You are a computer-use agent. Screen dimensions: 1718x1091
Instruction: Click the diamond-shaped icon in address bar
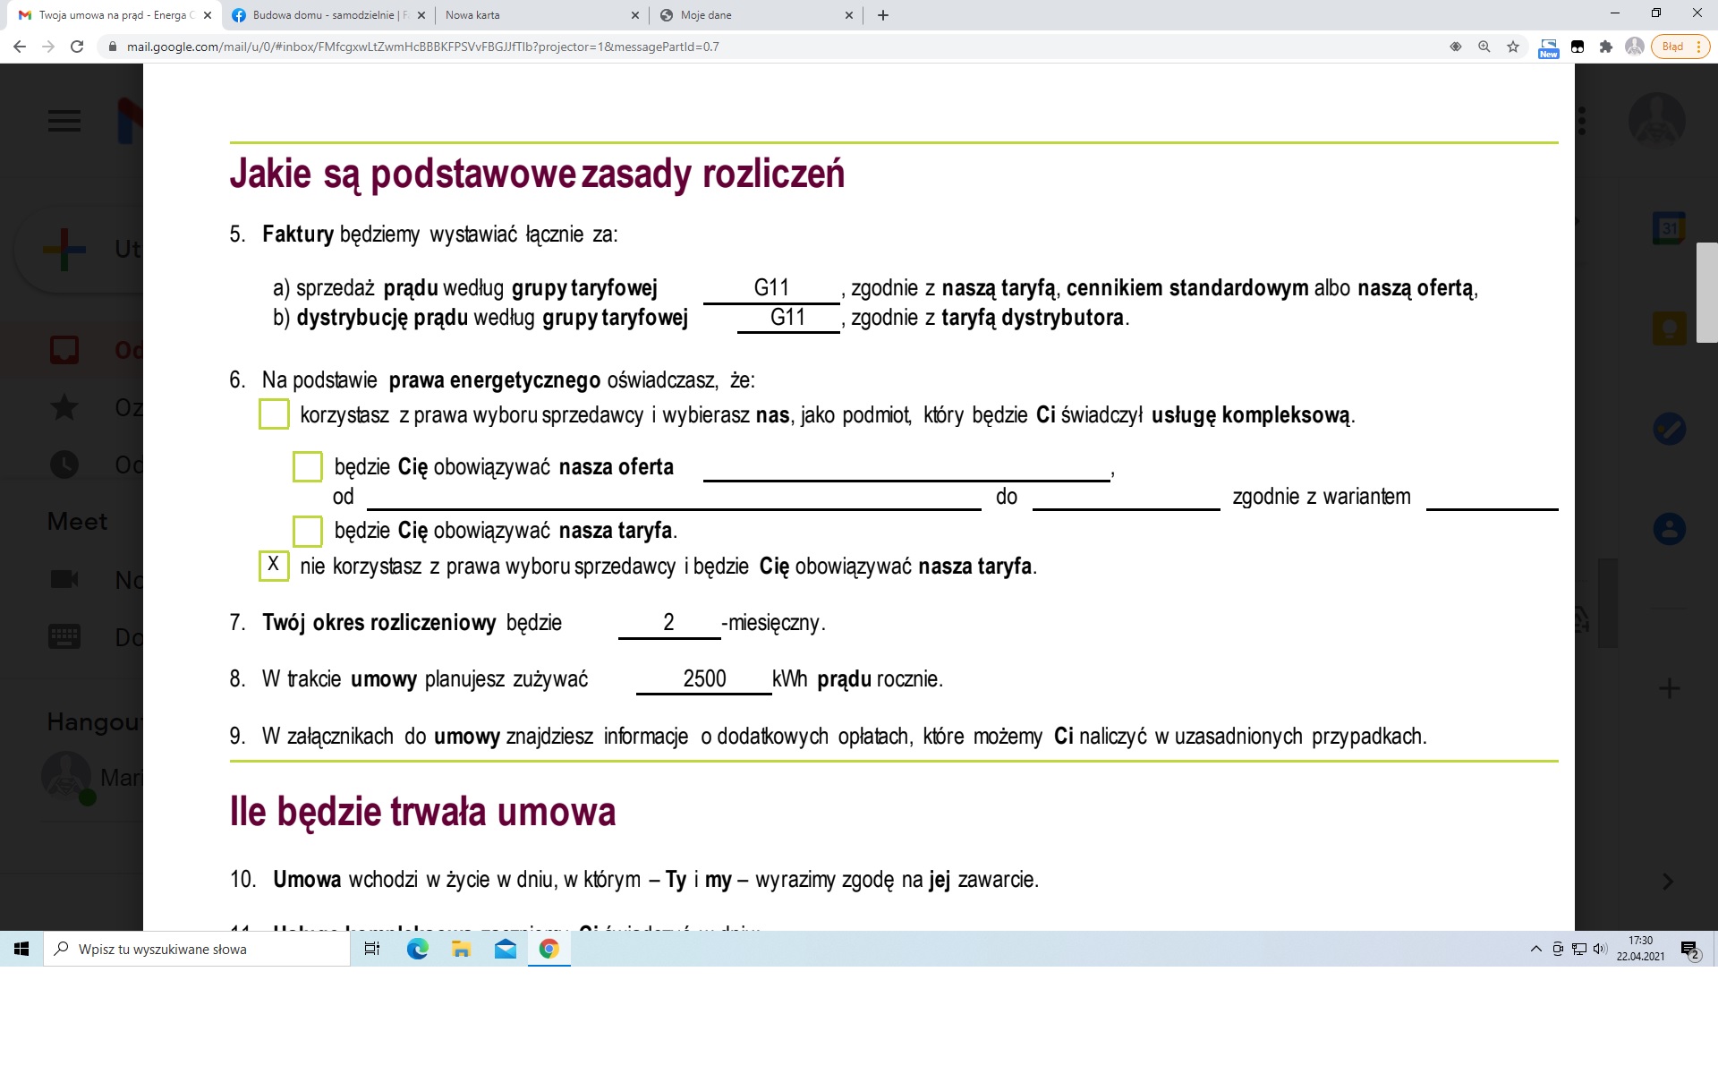(1456, 47)
